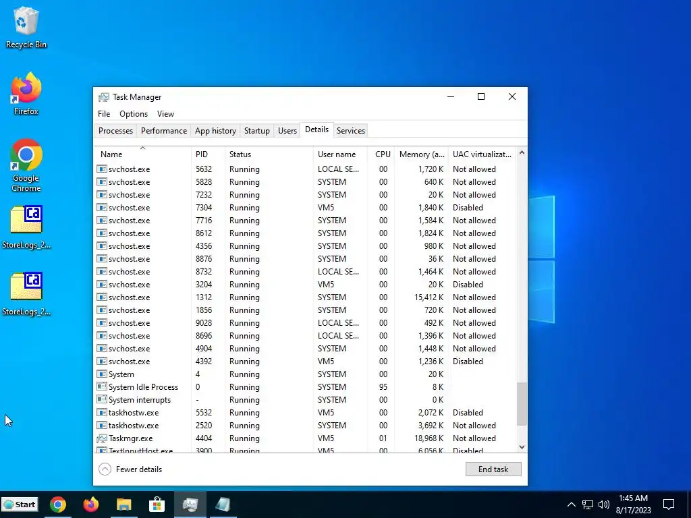Click Task Manager taskbar button
Screen dimensions: 691x518
click(190, 505)
